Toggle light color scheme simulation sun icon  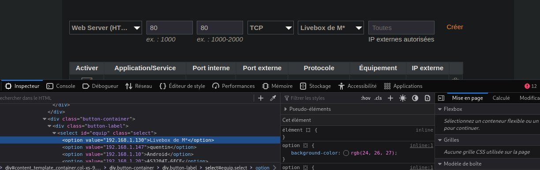click(x=402, y=98)
